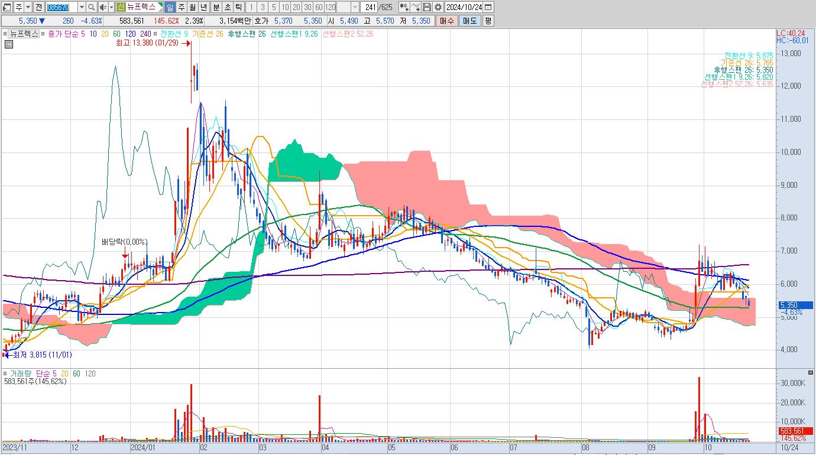Open the 주 market type dropdown arrow

[28, 7]
